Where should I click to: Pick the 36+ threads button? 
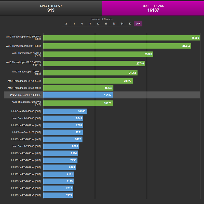click(x=138, y=23)
